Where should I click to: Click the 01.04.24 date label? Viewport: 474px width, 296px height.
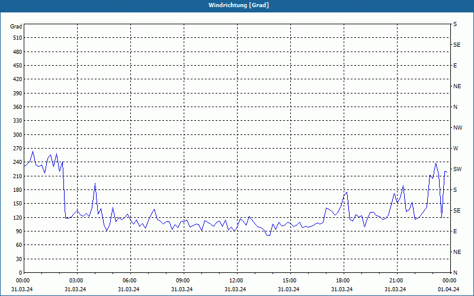(449, 289)
